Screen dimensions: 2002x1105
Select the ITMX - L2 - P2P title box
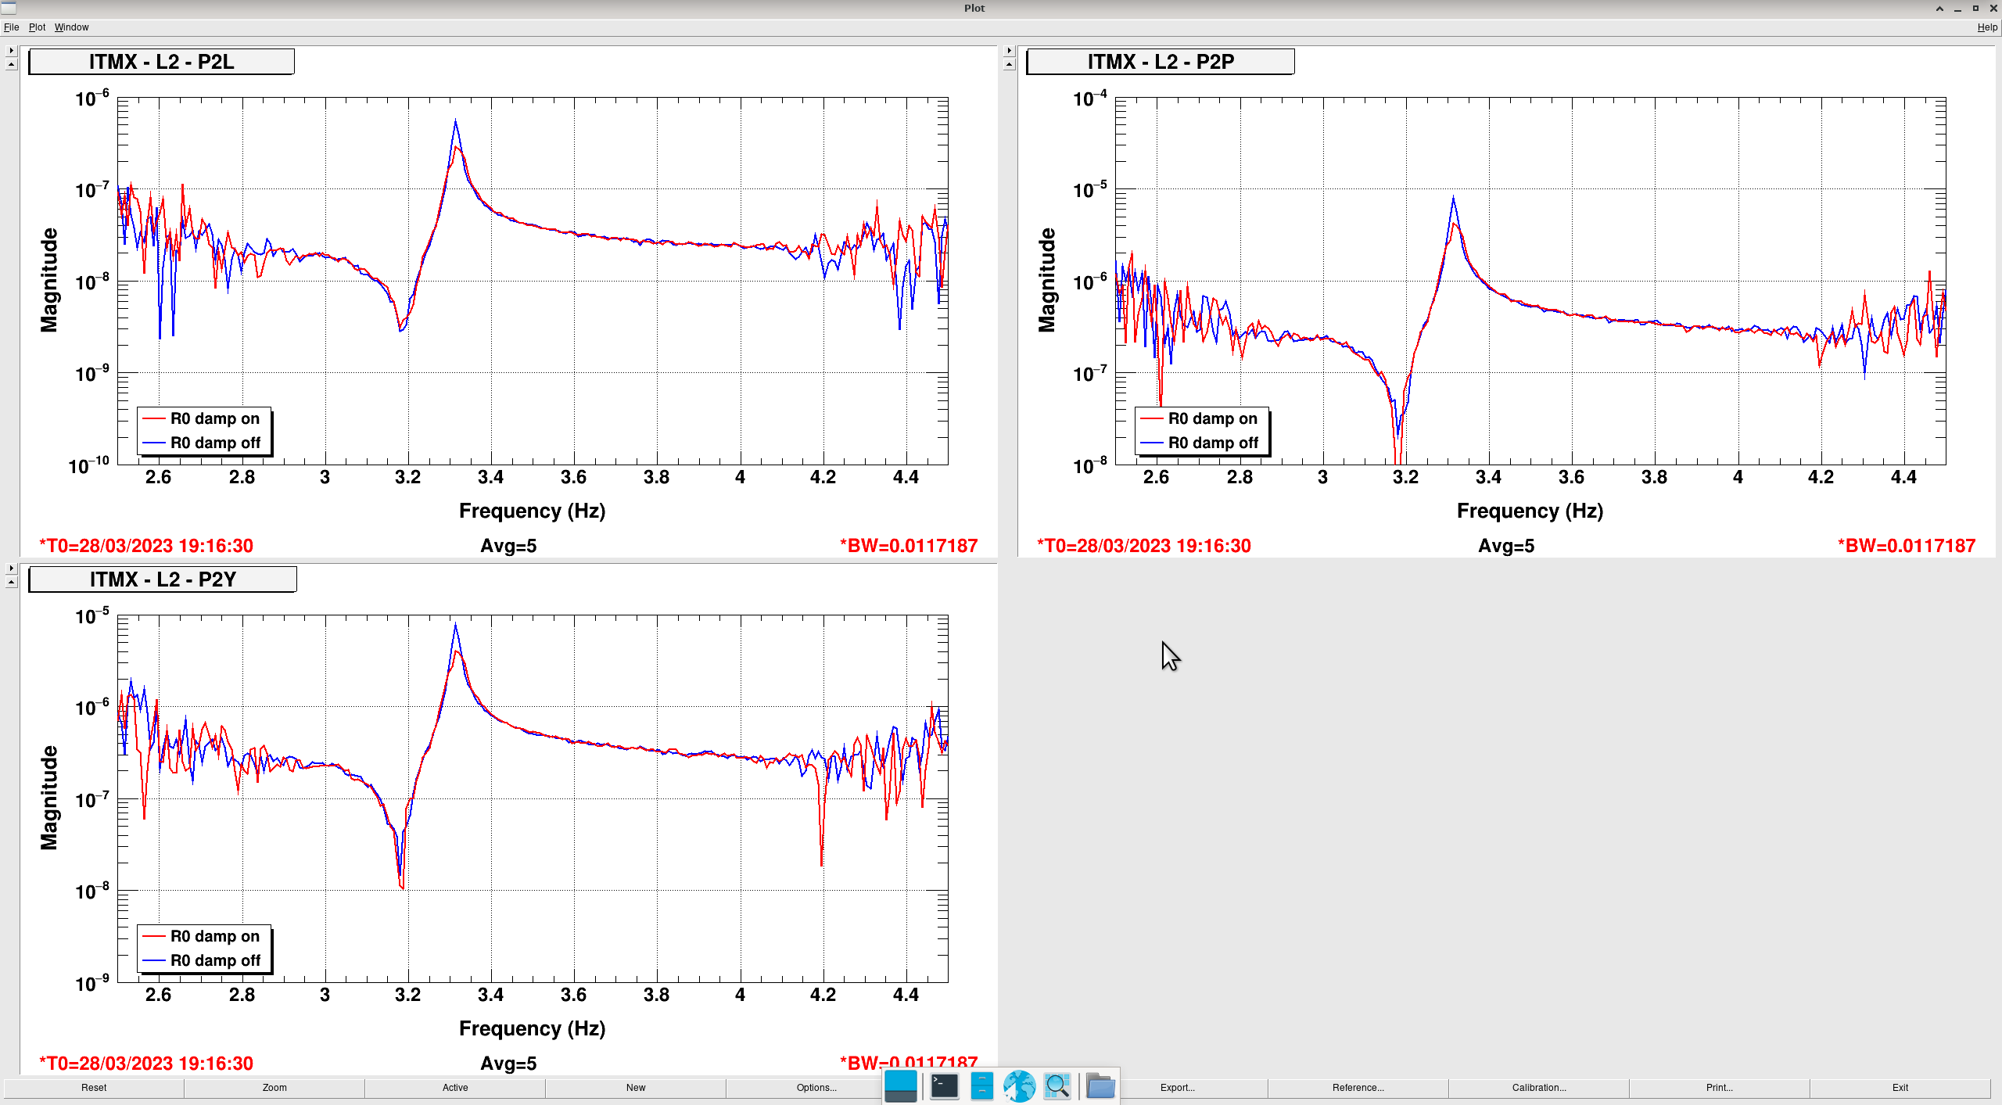[x=1160, y=62]
